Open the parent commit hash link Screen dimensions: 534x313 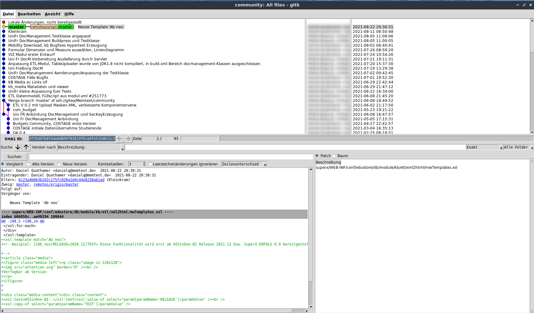pos(61,180)
